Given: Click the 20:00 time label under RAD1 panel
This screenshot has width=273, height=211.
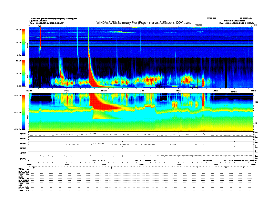Looking at the screenshot, I should (x=216, y=91).
